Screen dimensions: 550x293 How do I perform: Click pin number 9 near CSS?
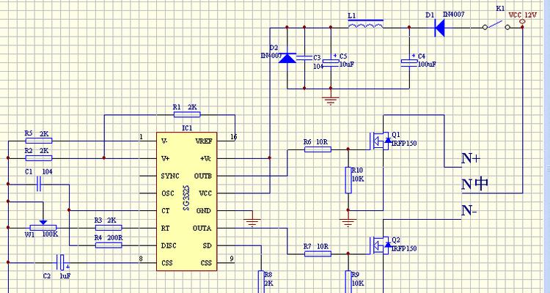coord(232,259)
